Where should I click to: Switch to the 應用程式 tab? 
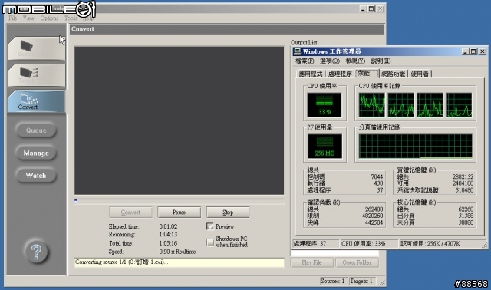(x=311, y=74)
